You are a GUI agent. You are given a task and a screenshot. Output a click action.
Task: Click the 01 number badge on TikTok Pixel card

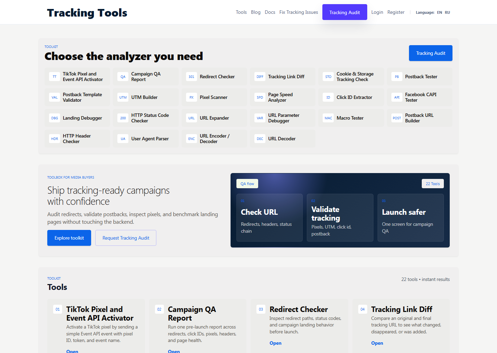[58, 309]
